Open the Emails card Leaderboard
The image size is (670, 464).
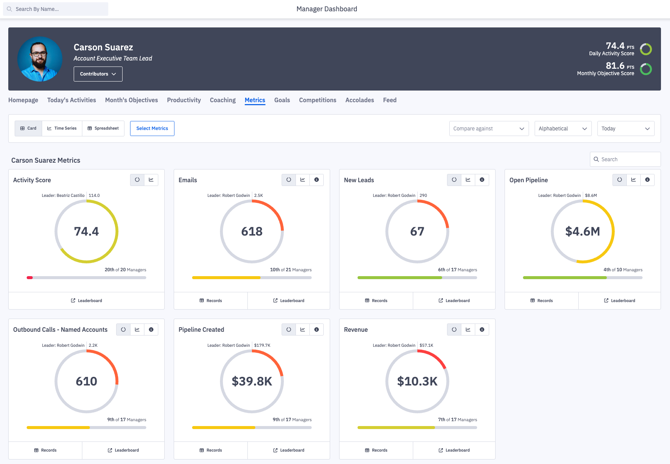click(289, 301)
